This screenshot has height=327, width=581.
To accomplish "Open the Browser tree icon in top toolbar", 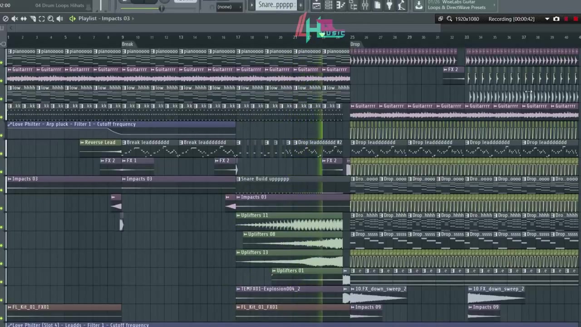I will 353,5.
